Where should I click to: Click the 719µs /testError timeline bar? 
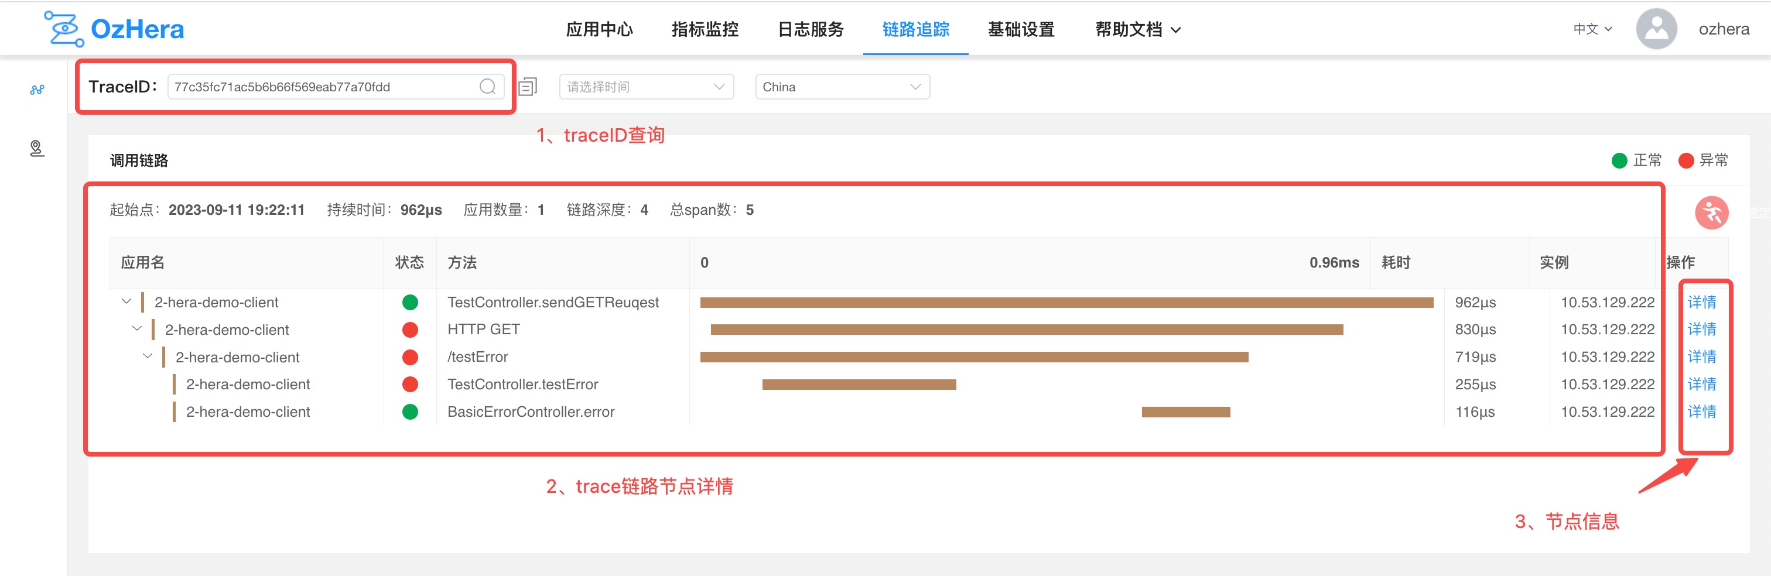pyautogui.click(x=973, y=358)
